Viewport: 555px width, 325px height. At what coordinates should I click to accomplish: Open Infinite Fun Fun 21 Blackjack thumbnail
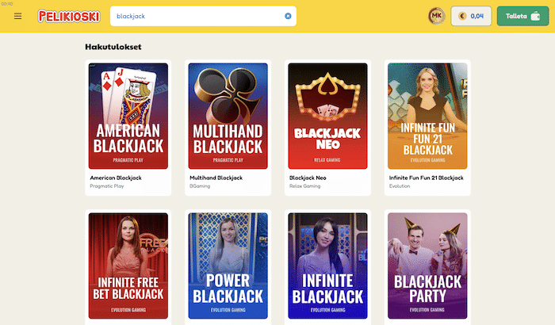coord(427,116)
